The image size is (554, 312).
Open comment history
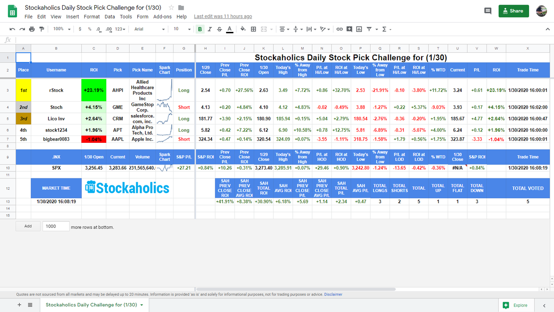pyautogui.click(x=488, y=11)
